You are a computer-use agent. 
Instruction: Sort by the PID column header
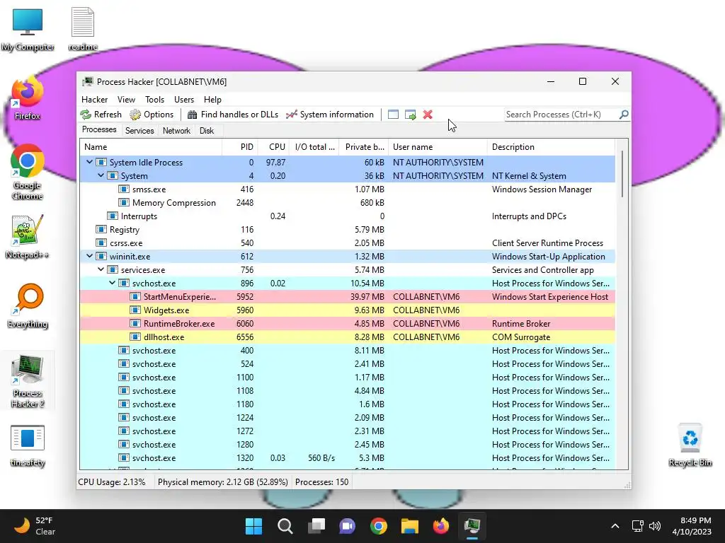pyautogui.click(x=240, y=147)
